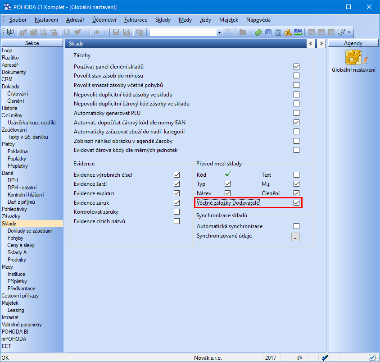Click the Sekce panel header
Screen dimensions: 380x362
pos(32,43)
